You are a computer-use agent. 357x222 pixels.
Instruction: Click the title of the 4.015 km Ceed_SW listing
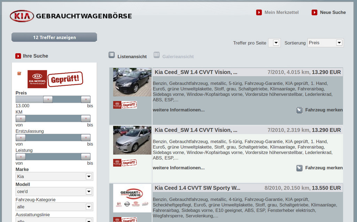(x=196, y=72)
